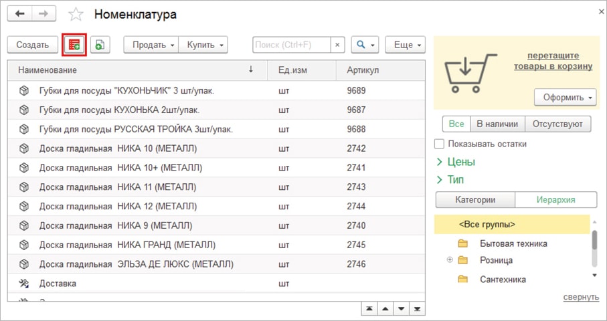Image resolution: width=607 pixels, height=321 pixels.
Task: Click the back navigation arrow
Action: pos(20,14)
